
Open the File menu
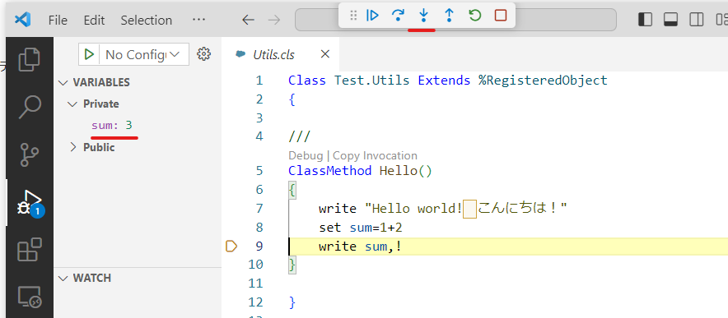coord(58,21)
